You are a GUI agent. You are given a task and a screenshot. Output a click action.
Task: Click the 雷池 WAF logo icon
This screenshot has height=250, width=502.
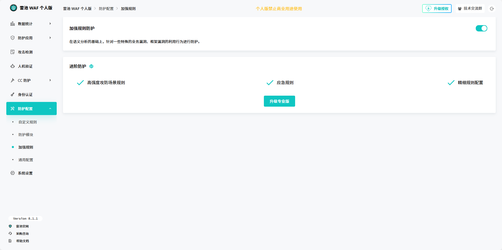[13, 8]
